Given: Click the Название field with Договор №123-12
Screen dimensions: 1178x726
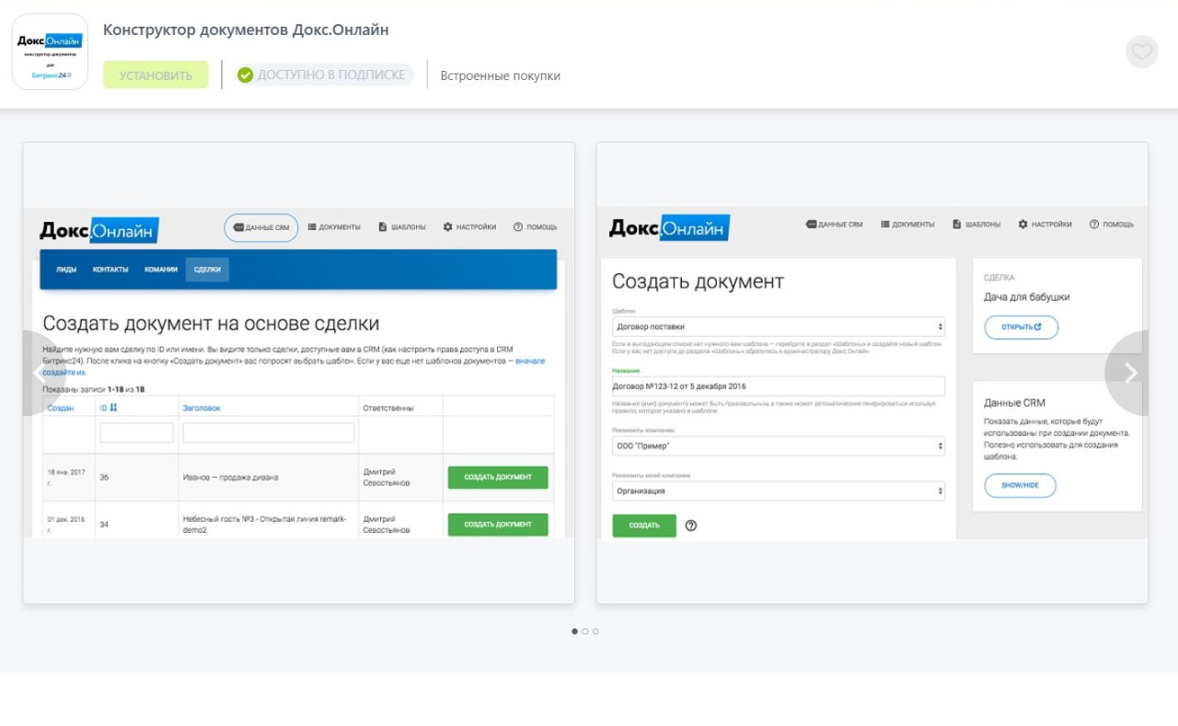Looking at the screenshot, I should [x=779, y=386].
